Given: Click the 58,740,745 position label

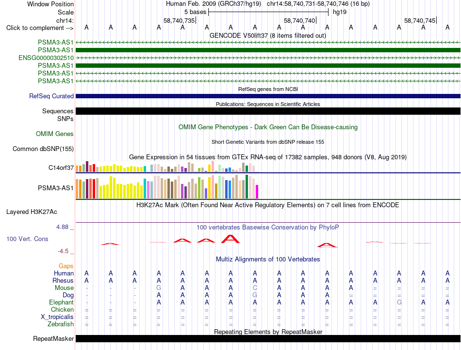Looking at the screenshot, I should pyautogui.click(x=420, y=20).
